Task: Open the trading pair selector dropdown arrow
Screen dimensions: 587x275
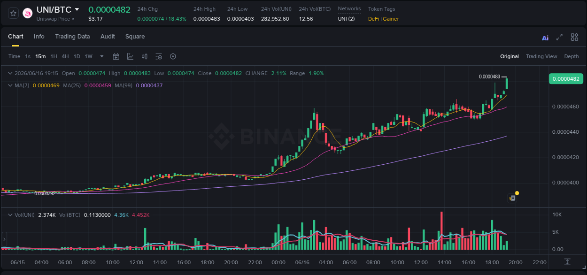Action: coord(77,9)
